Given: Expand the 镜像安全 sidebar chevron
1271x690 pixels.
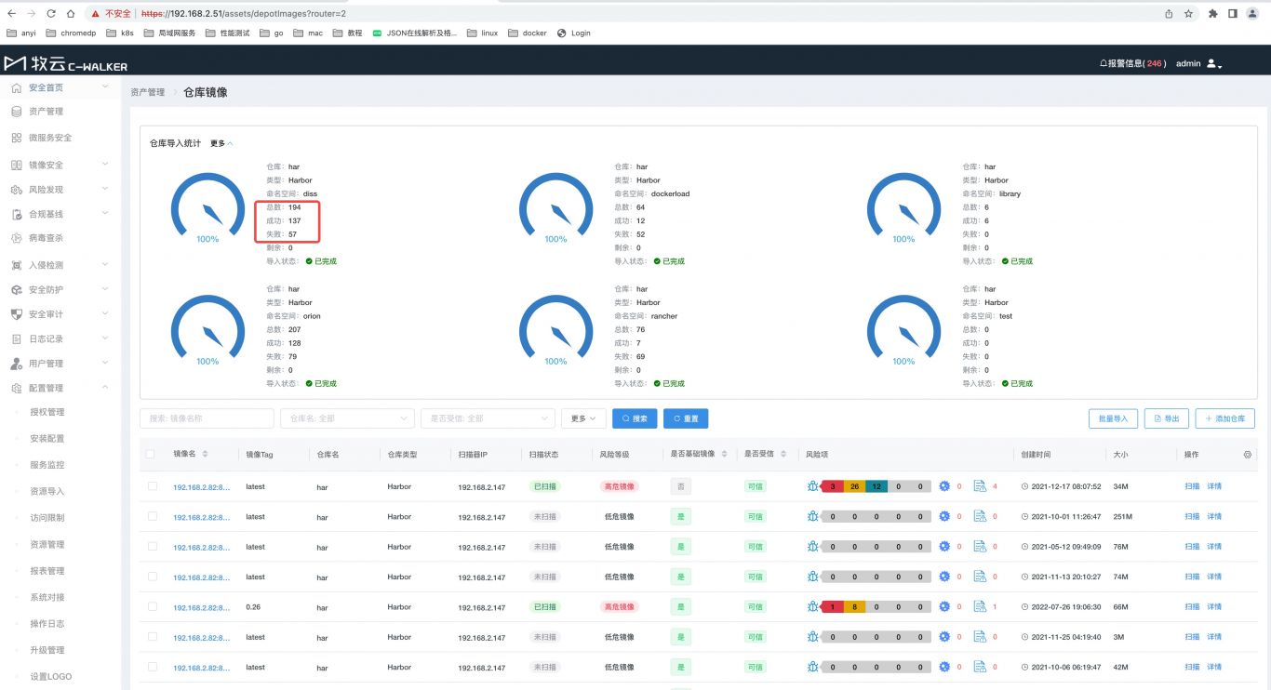Looking at the screenshot, I should 105,165.
